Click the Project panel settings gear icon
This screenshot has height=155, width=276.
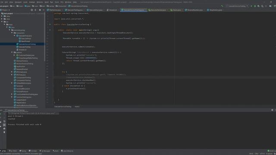40,10
